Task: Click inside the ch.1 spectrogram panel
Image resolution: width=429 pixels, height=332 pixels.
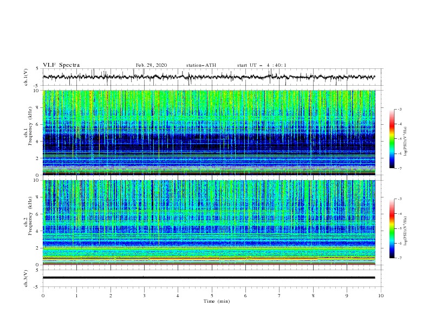Action: [x=209, y=132]
